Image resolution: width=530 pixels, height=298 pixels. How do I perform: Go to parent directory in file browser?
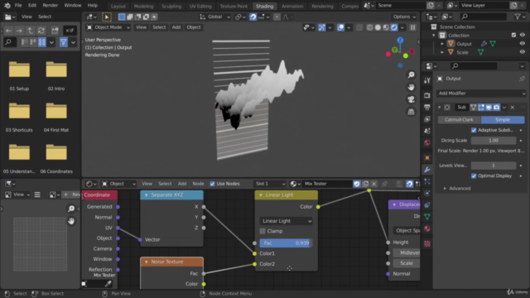click(30, 31)
